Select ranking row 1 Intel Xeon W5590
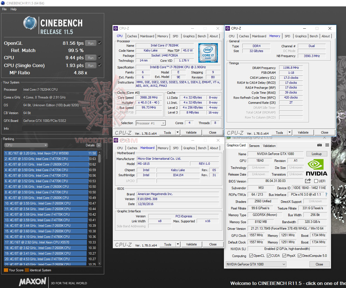 coord(50,153)
